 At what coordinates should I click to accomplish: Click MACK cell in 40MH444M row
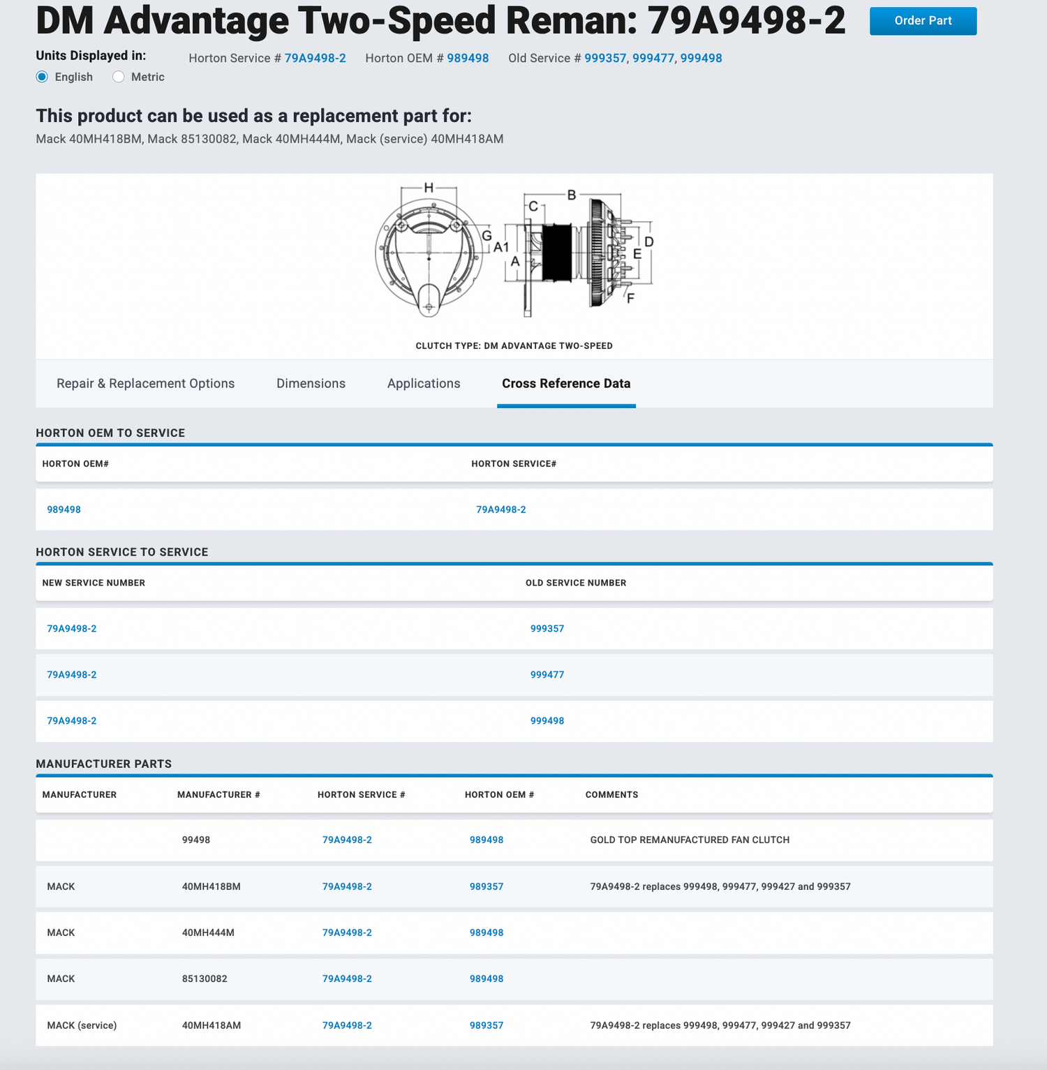point(61,932)
